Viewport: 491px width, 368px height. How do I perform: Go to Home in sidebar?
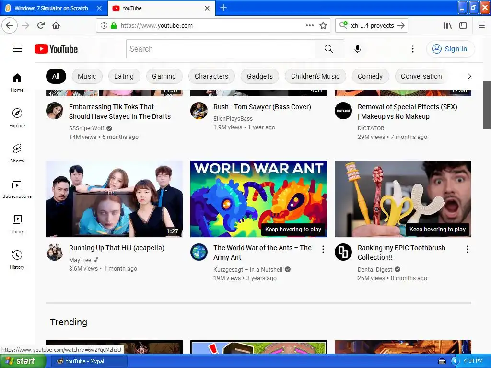point(17,82)
